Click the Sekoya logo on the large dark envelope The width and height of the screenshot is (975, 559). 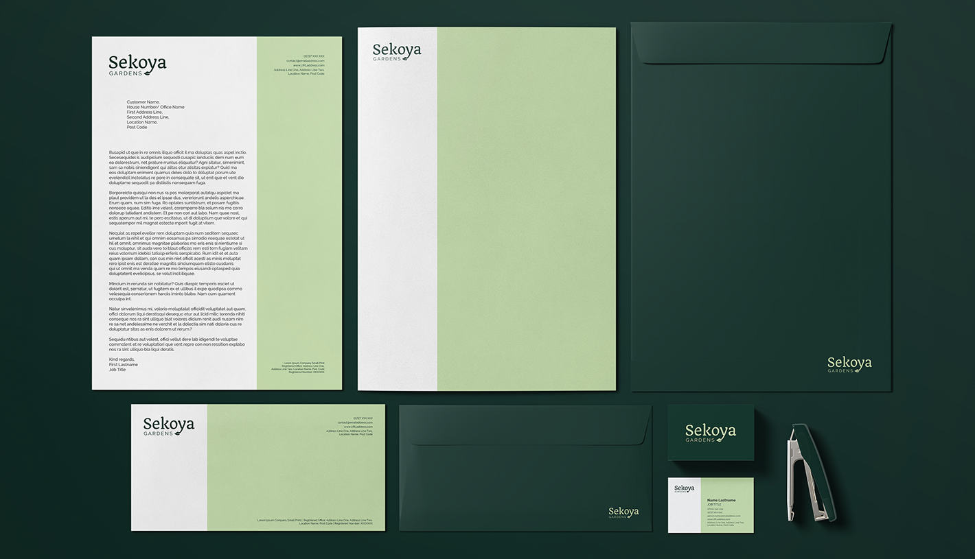point(849,364)
